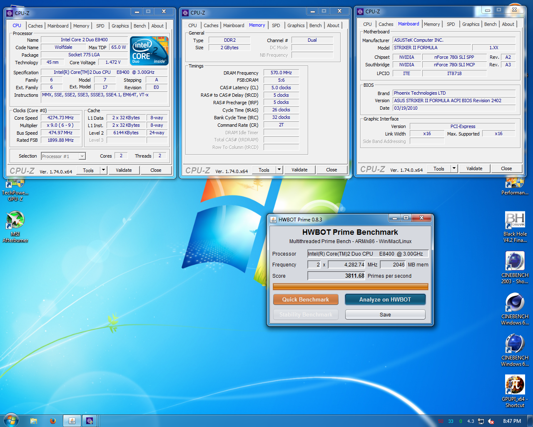
Task: Click the network tray icon
Action: tap(481, 421)
